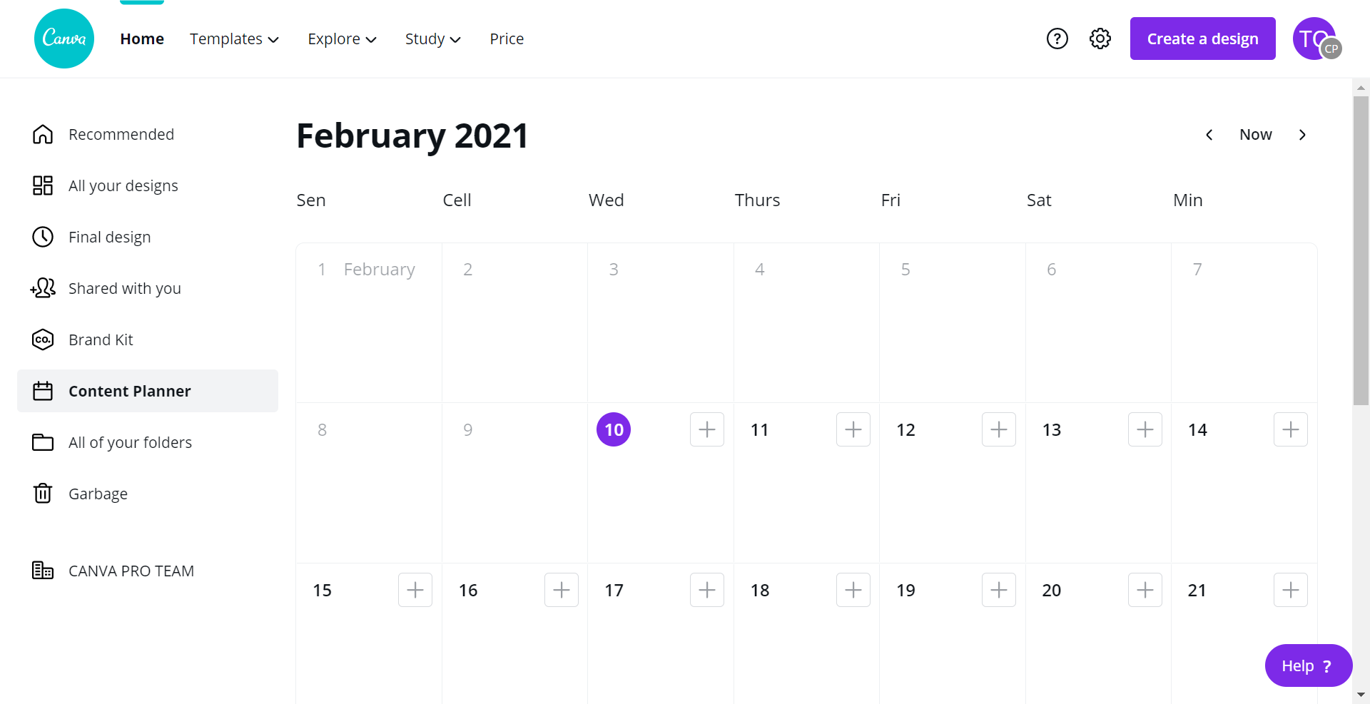The image size is (1370, 704).
Task: Expand the Templates dropdown menu
Action: click(234, 39)
